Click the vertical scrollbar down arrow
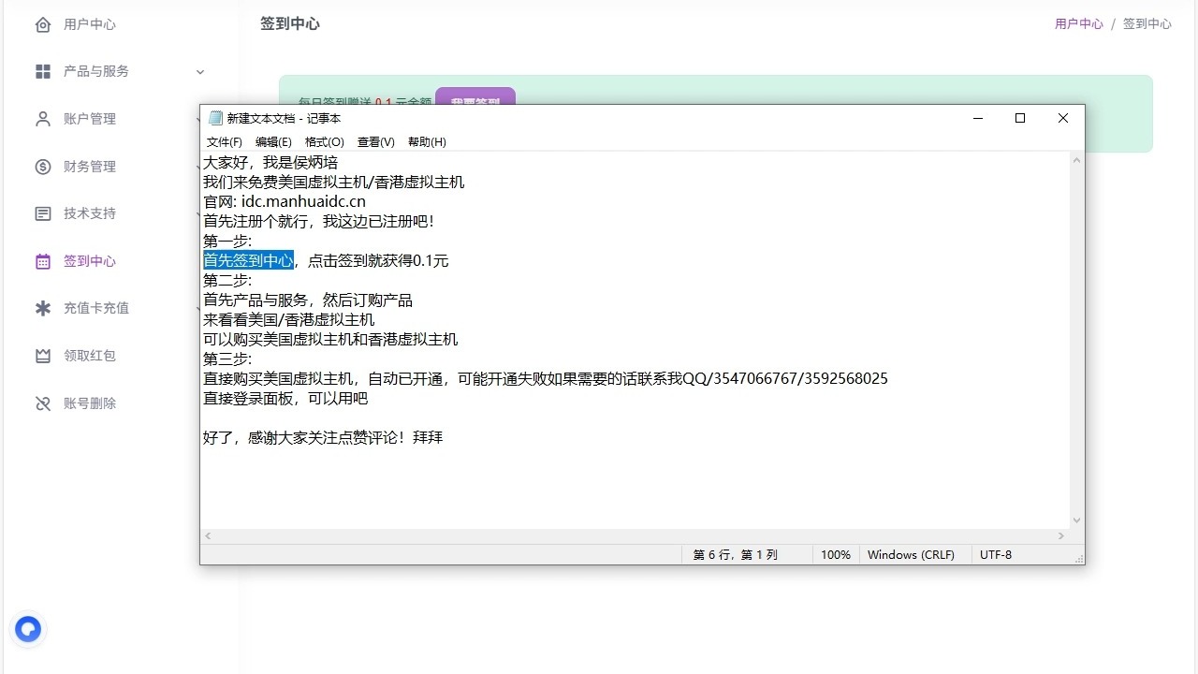This screenshot has width=1198, height=674. [x=1076, y=520]
